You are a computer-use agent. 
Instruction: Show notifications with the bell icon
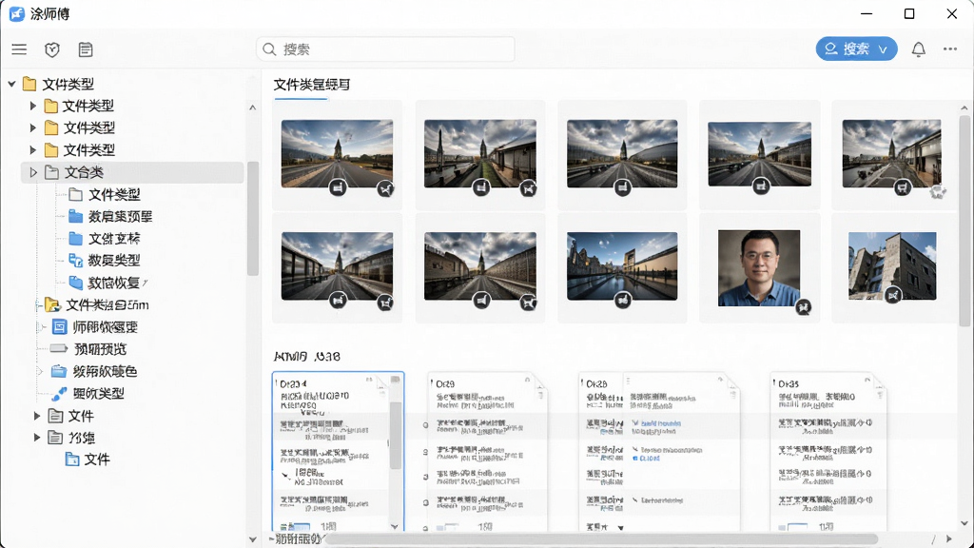tap(918, 49)
